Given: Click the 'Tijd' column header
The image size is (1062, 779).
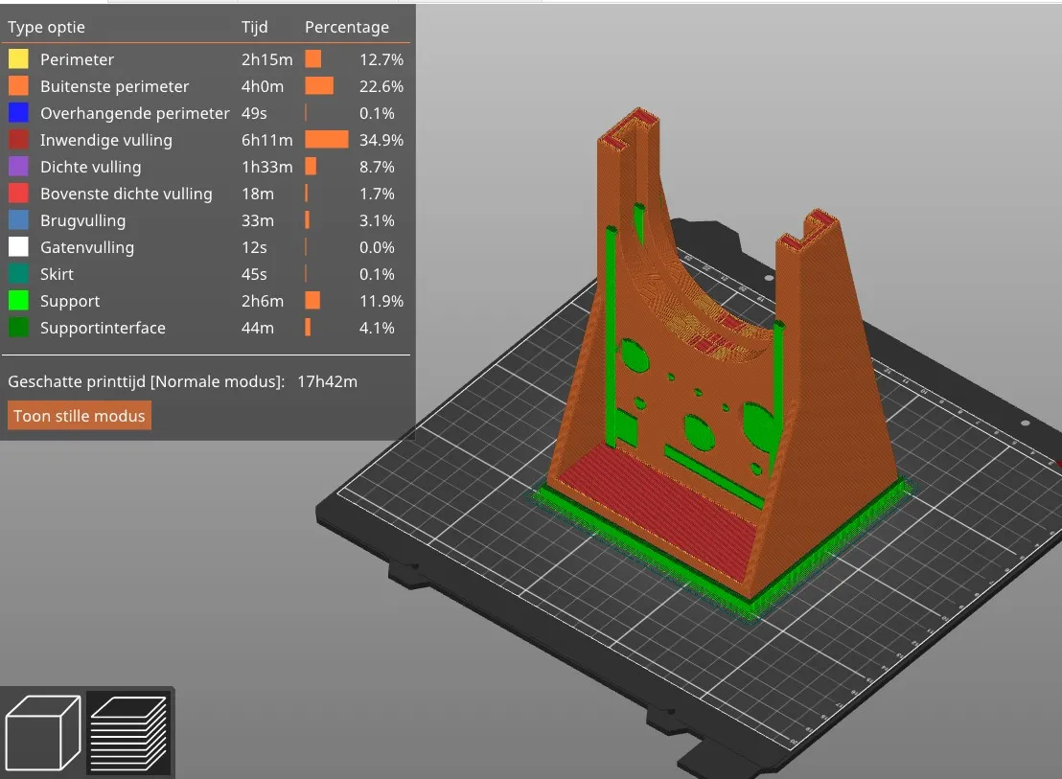Looking at the screenshot, I should pyautogui.click(x=255, y=27).
